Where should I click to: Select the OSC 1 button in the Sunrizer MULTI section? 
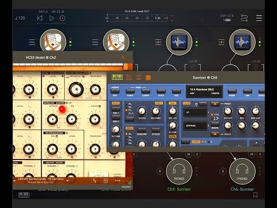click(x=116, y=109)
